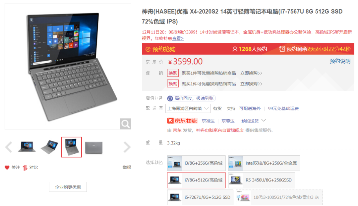Viewport: 358px width, 206px height.
Task: Click the heart 关注 favorite icon
Action: (7, 168)
